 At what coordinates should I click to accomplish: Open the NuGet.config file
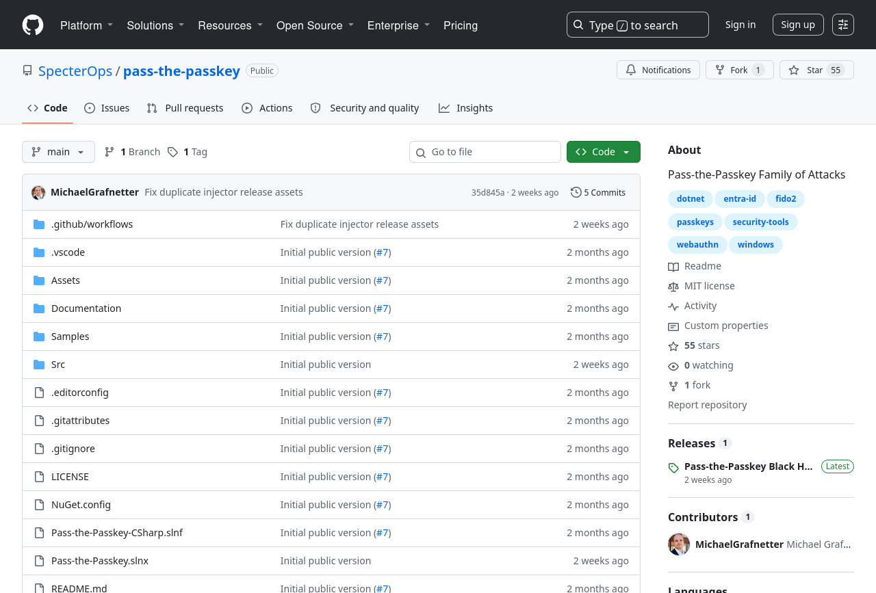click(81, 505)
